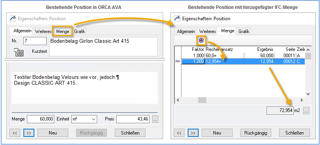The width and height of the screenshot is (320, 145).
Task: Click scroll-down arrow in the quantity table
Action: pyautogui.click(x=308, y=94)
